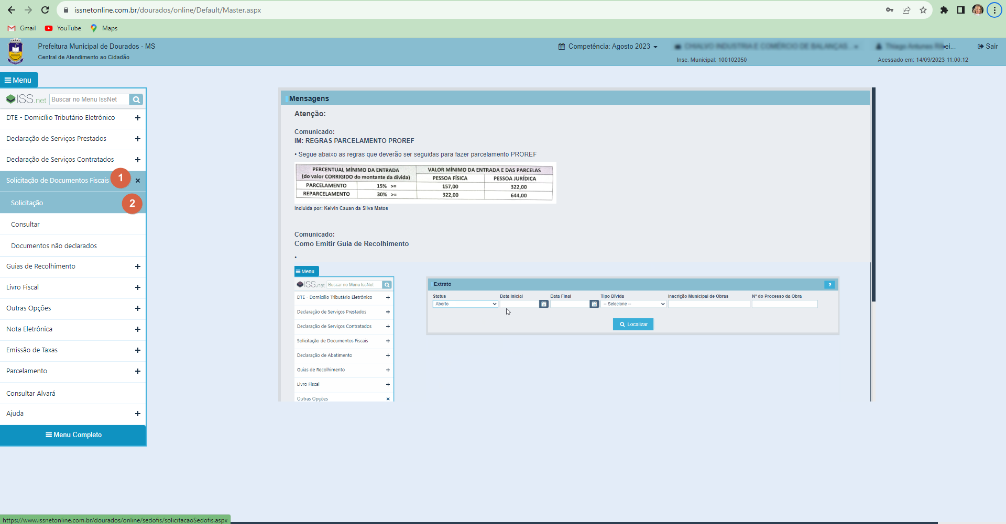Viewport: 1006px width, 524px height.
Task: Open the Consultar submenu item
Action: click(x=73, y=225)
